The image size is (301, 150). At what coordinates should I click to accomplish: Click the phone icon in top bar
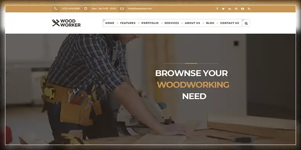pos(56,8)
